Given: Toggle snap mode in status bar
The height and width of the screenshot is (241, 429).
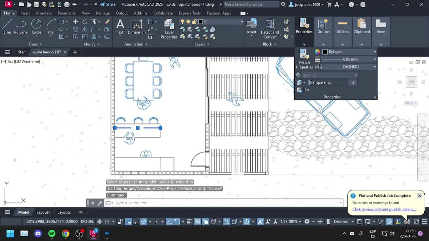Looking at the screenshot, I should [107, 222].
